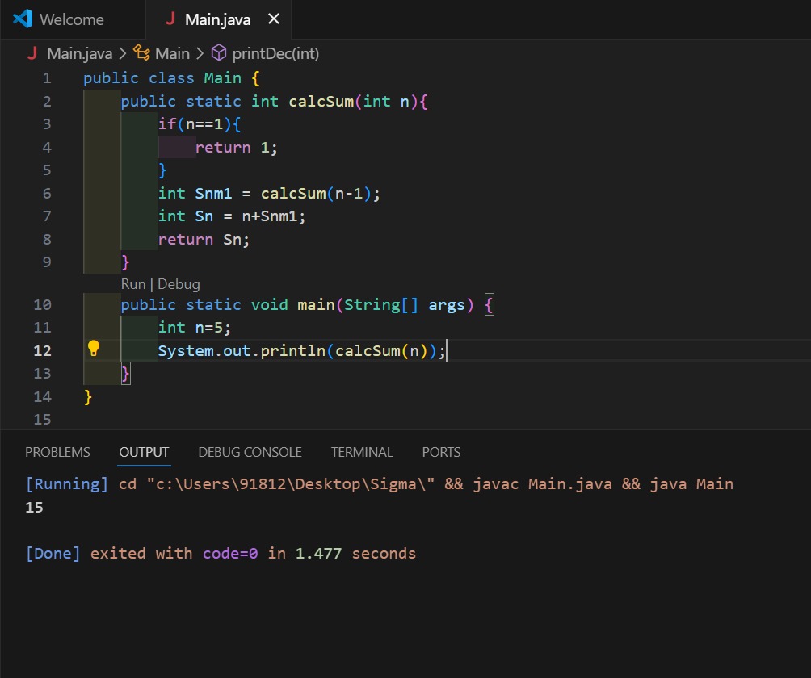811x678 pixels.
Task: Click line number 12 in the gutter
Action: tap(43, 350)
